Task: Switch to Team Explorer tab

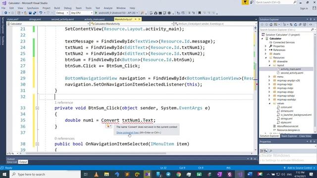Action: tap(289, 136)
